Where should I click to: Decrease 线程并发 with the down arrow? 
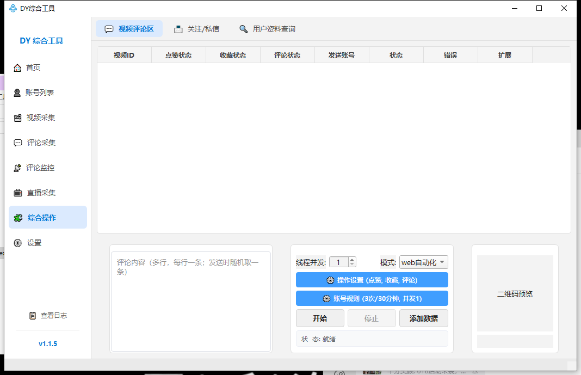coord(352,265)
